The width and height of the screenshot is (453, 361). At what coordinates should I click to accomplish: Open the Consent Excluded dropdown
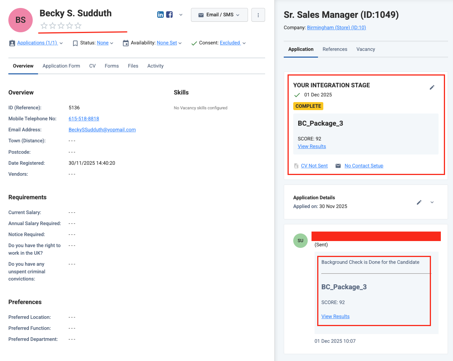tap(232, 43)
